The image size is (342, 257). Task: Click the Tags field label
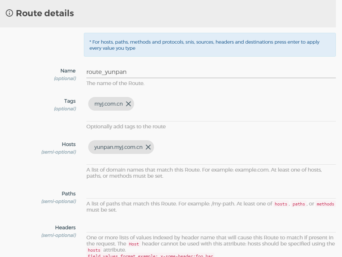click(70, 101)
